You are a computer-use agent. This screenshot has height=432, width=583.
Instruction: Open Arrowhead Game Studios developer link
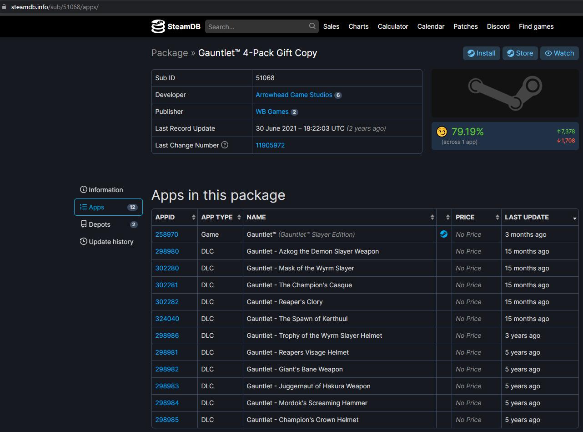point(294,95)
